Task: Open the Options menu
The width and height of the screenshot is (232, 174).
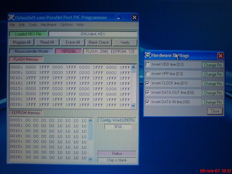Action: (67, 25)
